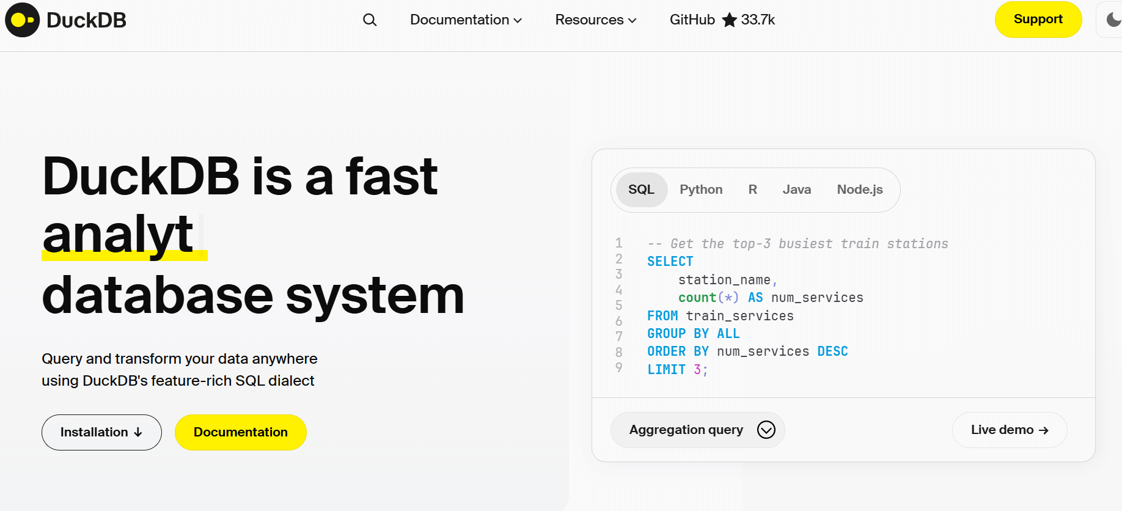This screenshot has height=511, width=1122.
Task: Open the GitHub 33.7k link
Action: [722, 20]
